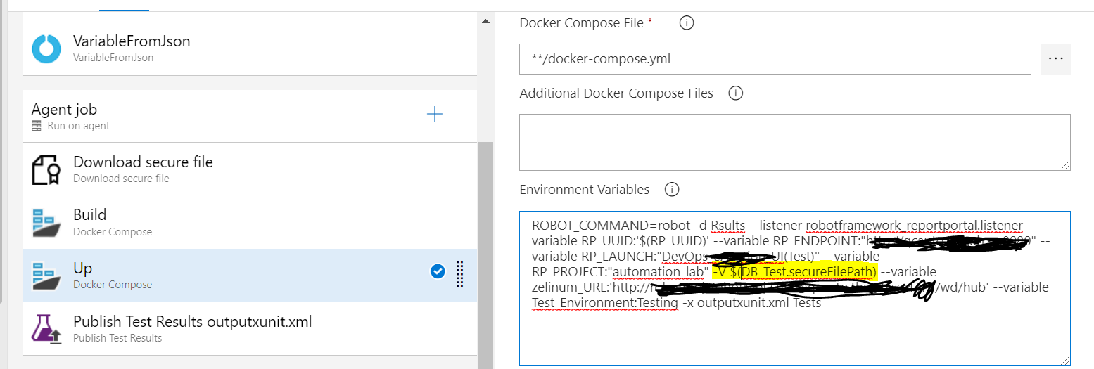Screen dimensions: 1094x369
Task: Click the Additional Docker Compose Files resize grip
Action: 1065,164
